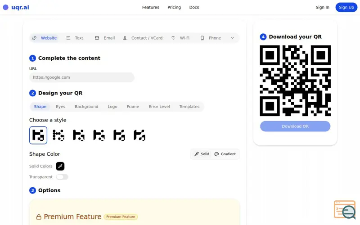This screenshot has height=225, width=360.
Task: Choose the sixth shape style
Action: pyautogui.click(x=139, y=135)
